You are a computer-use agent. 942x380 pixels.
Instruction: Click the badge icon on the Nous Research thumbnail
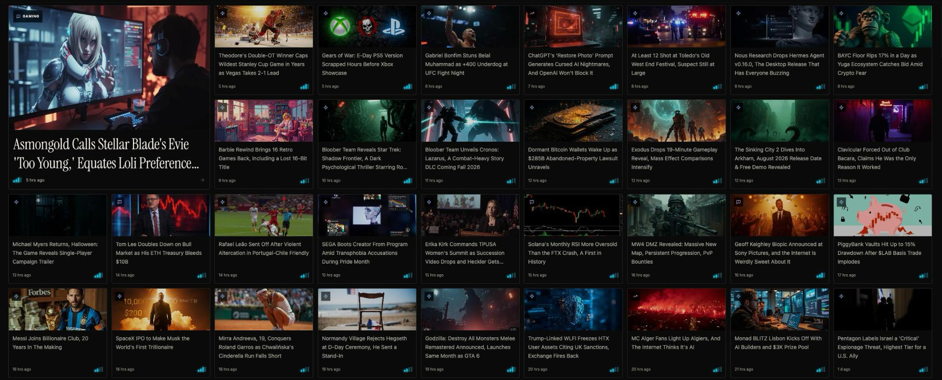pos(738,14)
